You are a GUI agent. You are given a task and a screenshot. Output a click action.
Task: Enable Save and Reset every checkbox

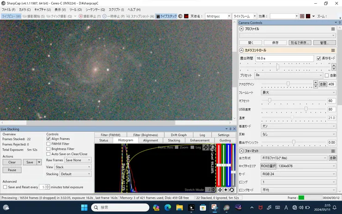pyautogui.click(x=5, y=187)
